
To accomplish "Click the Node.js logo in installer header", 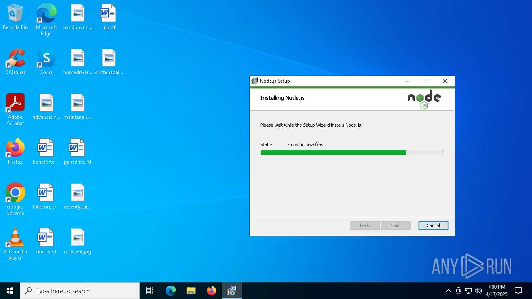I will coord(424,100).
